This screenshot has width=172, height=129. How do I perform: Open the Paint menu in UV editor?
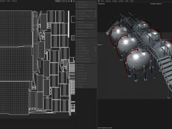coord(9,1)
